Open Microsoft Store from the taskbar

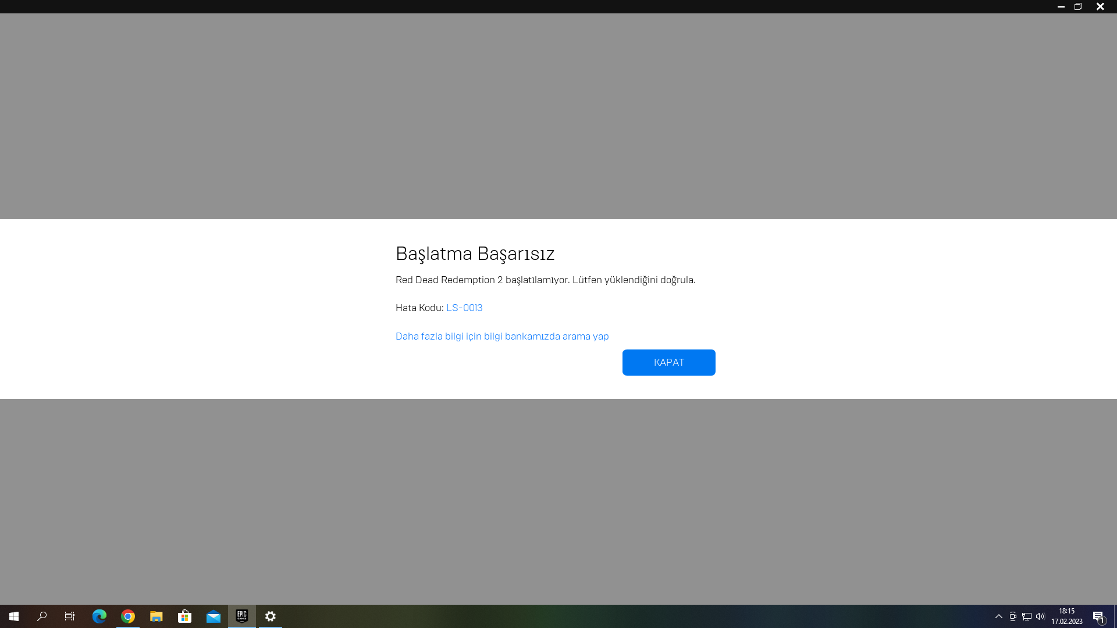[x=185, y=616]
